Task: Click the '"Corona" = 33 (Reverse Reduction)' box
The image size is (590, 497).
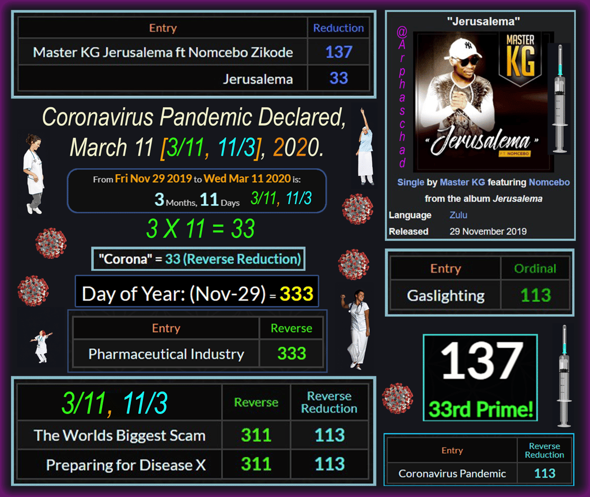Action: click(x=198, y=259)
